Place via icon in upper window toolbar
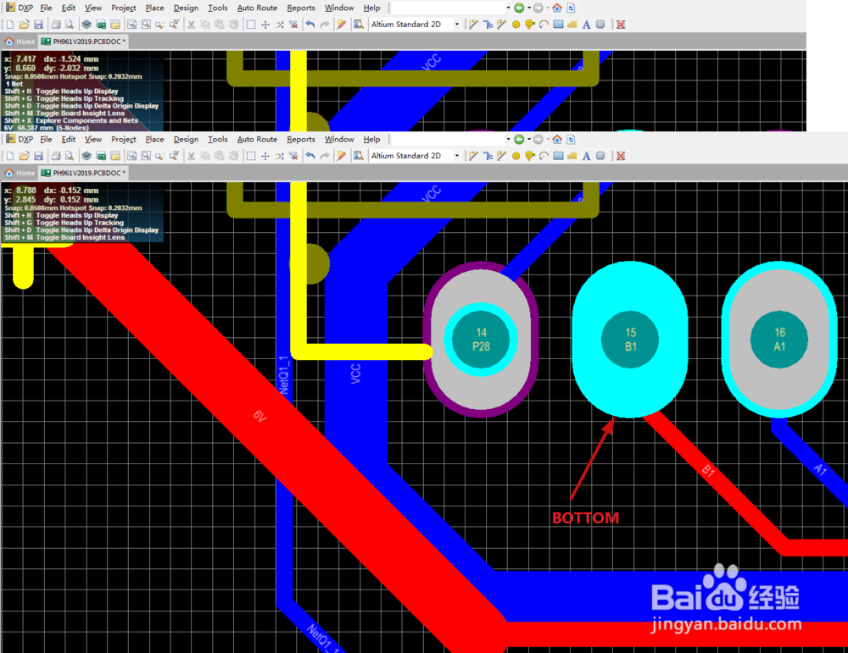The width and height of the screenshot is (848, 653). coord(530,25)
